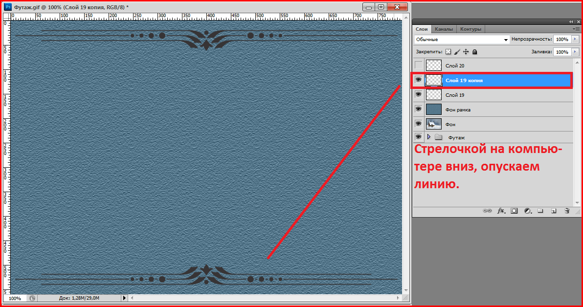Click the document vertical scroll down arrow
This screenshot has height=307, width=583.
406,291
